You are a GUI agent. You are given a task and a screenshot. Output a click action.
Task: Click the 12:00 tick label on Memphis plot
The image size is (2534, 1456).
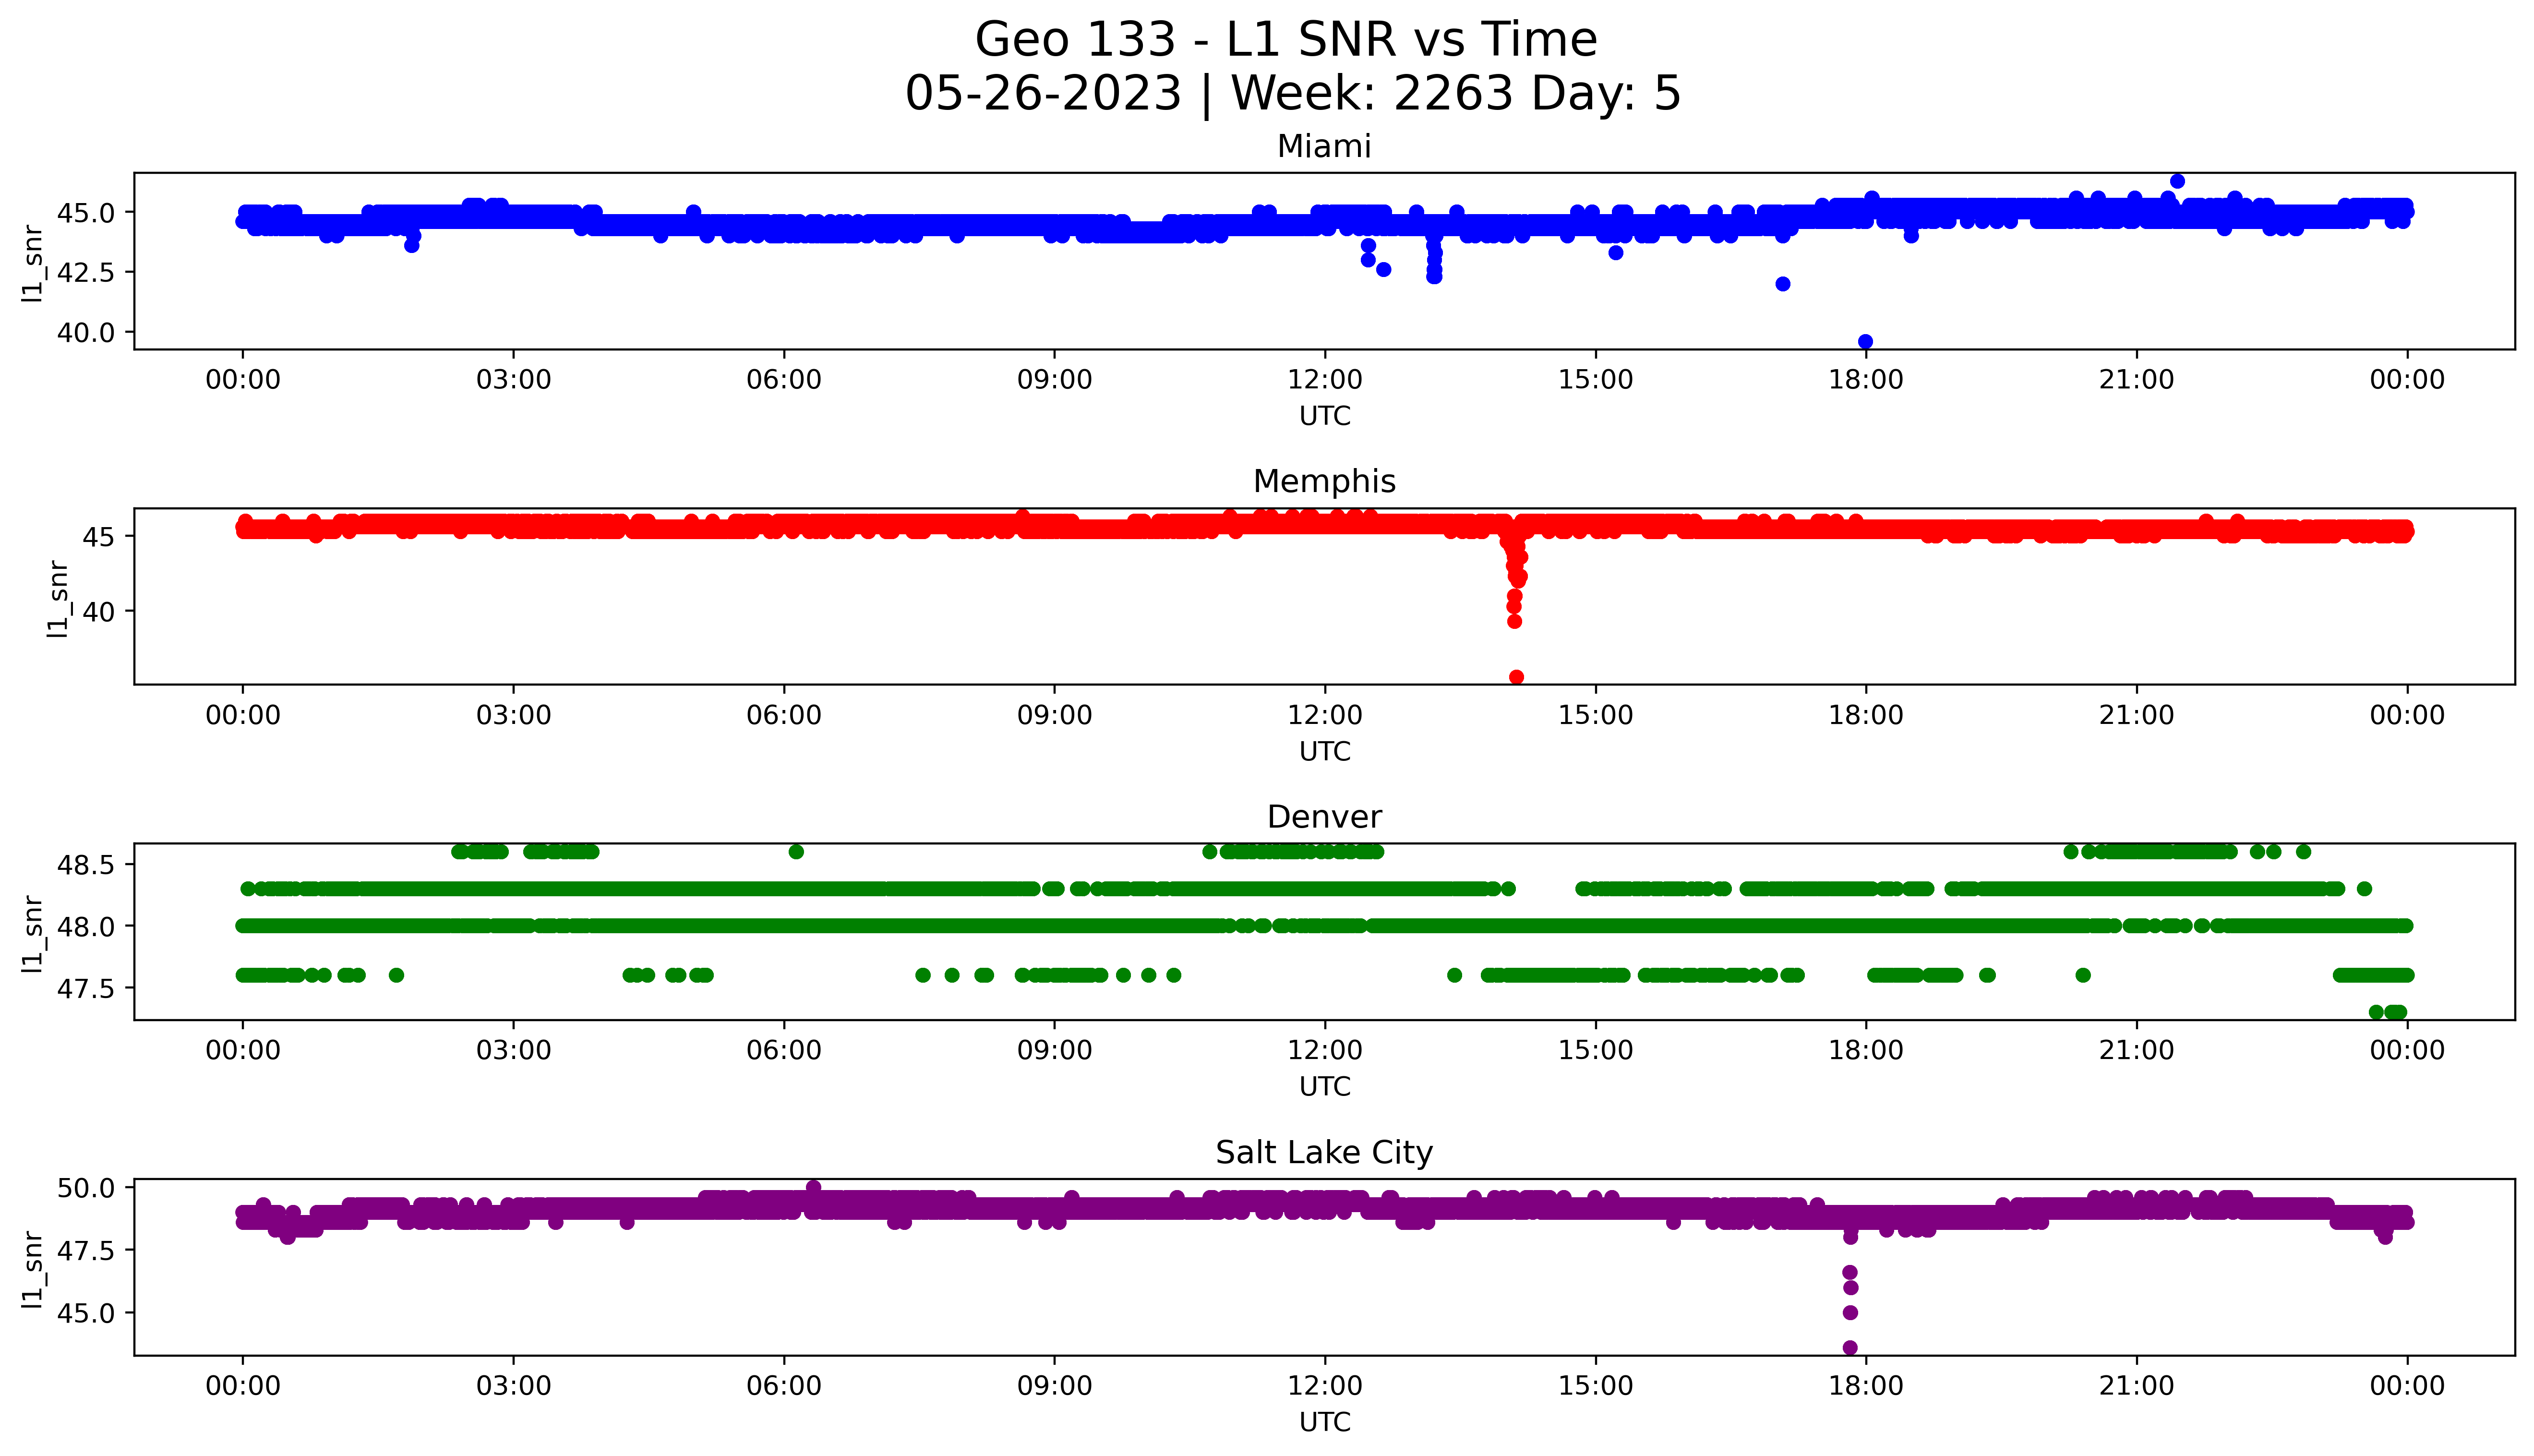(1324, 715)
